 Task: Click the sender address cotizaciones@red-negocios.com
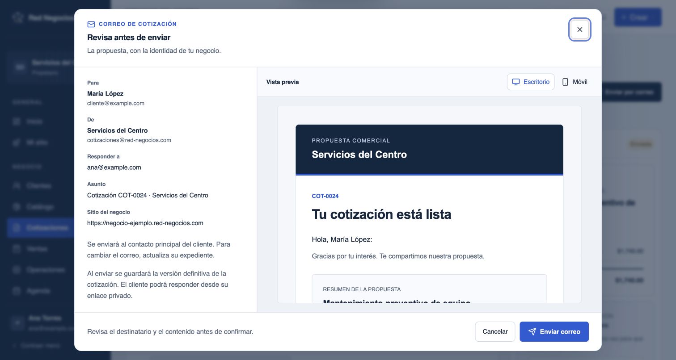129,140
